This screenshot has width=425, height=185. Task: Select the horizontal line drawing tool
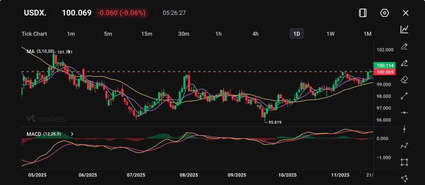pyautogui.click(x=404, y=113)
